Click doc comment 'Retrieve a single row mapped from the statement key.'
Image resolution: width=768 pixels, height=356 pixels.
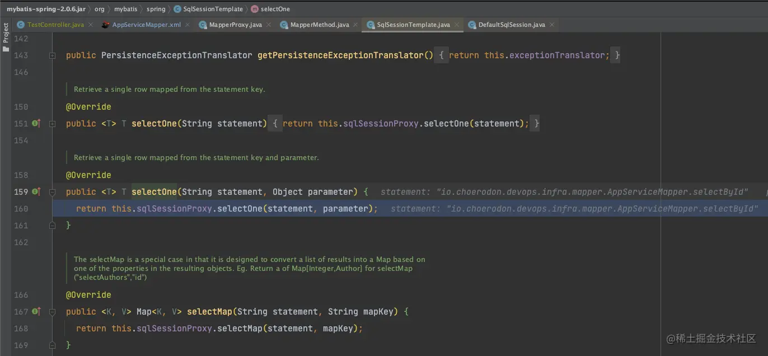170,90
